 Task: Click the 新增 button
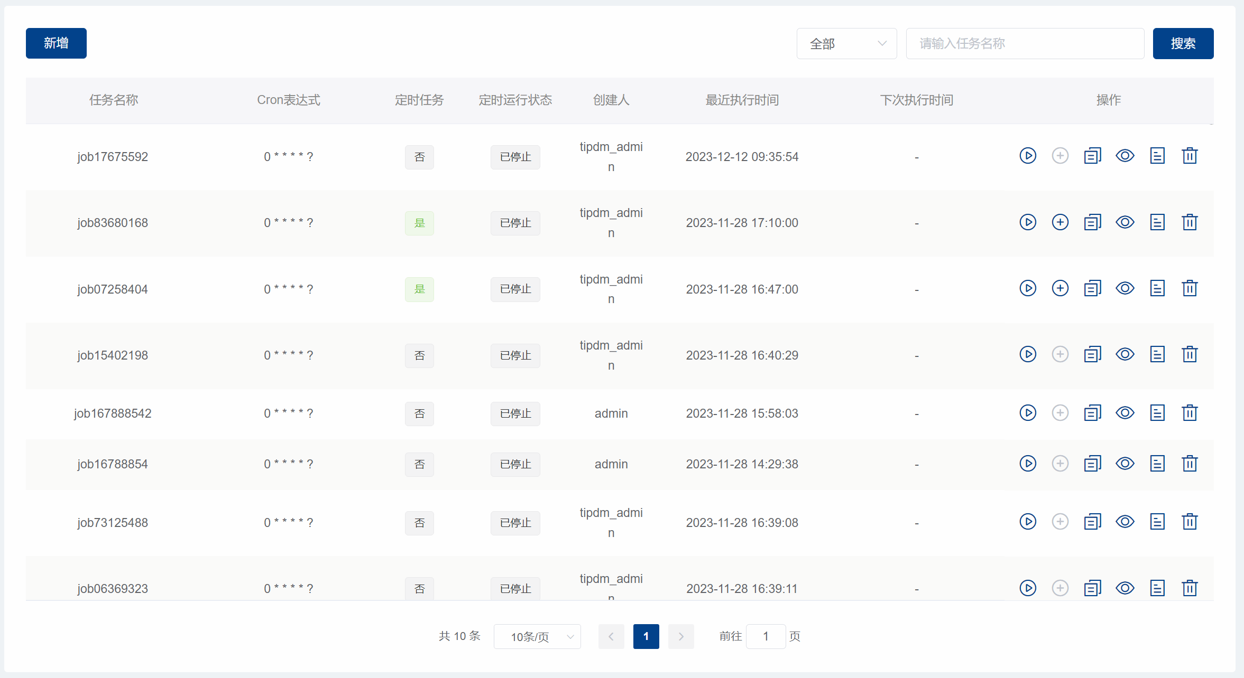56,43
